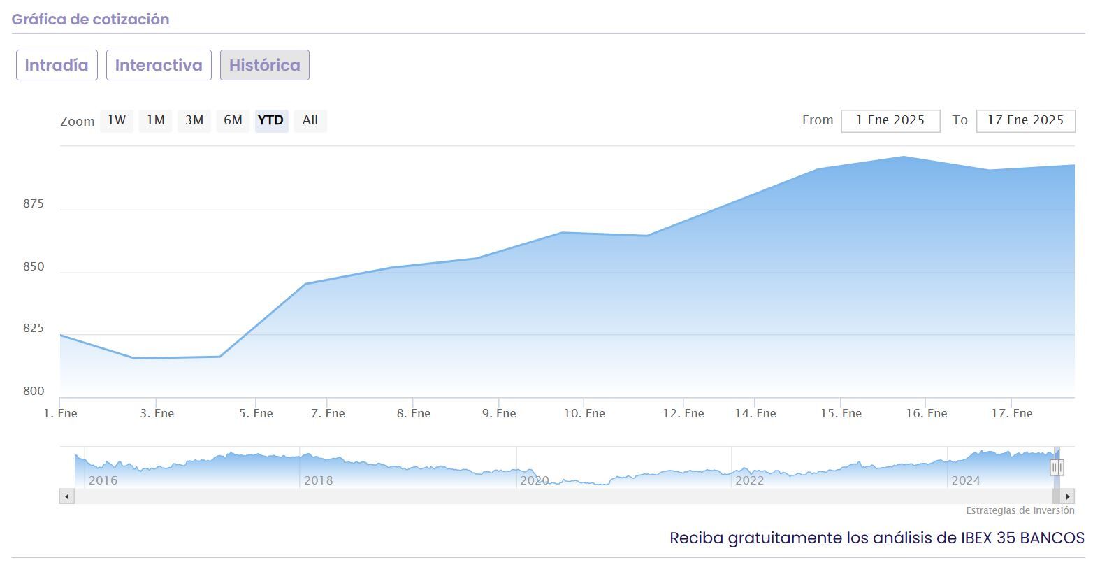Screen dimensions: 1093x574
Task: Click the 825 price axis label
Action: click(34, 329)
